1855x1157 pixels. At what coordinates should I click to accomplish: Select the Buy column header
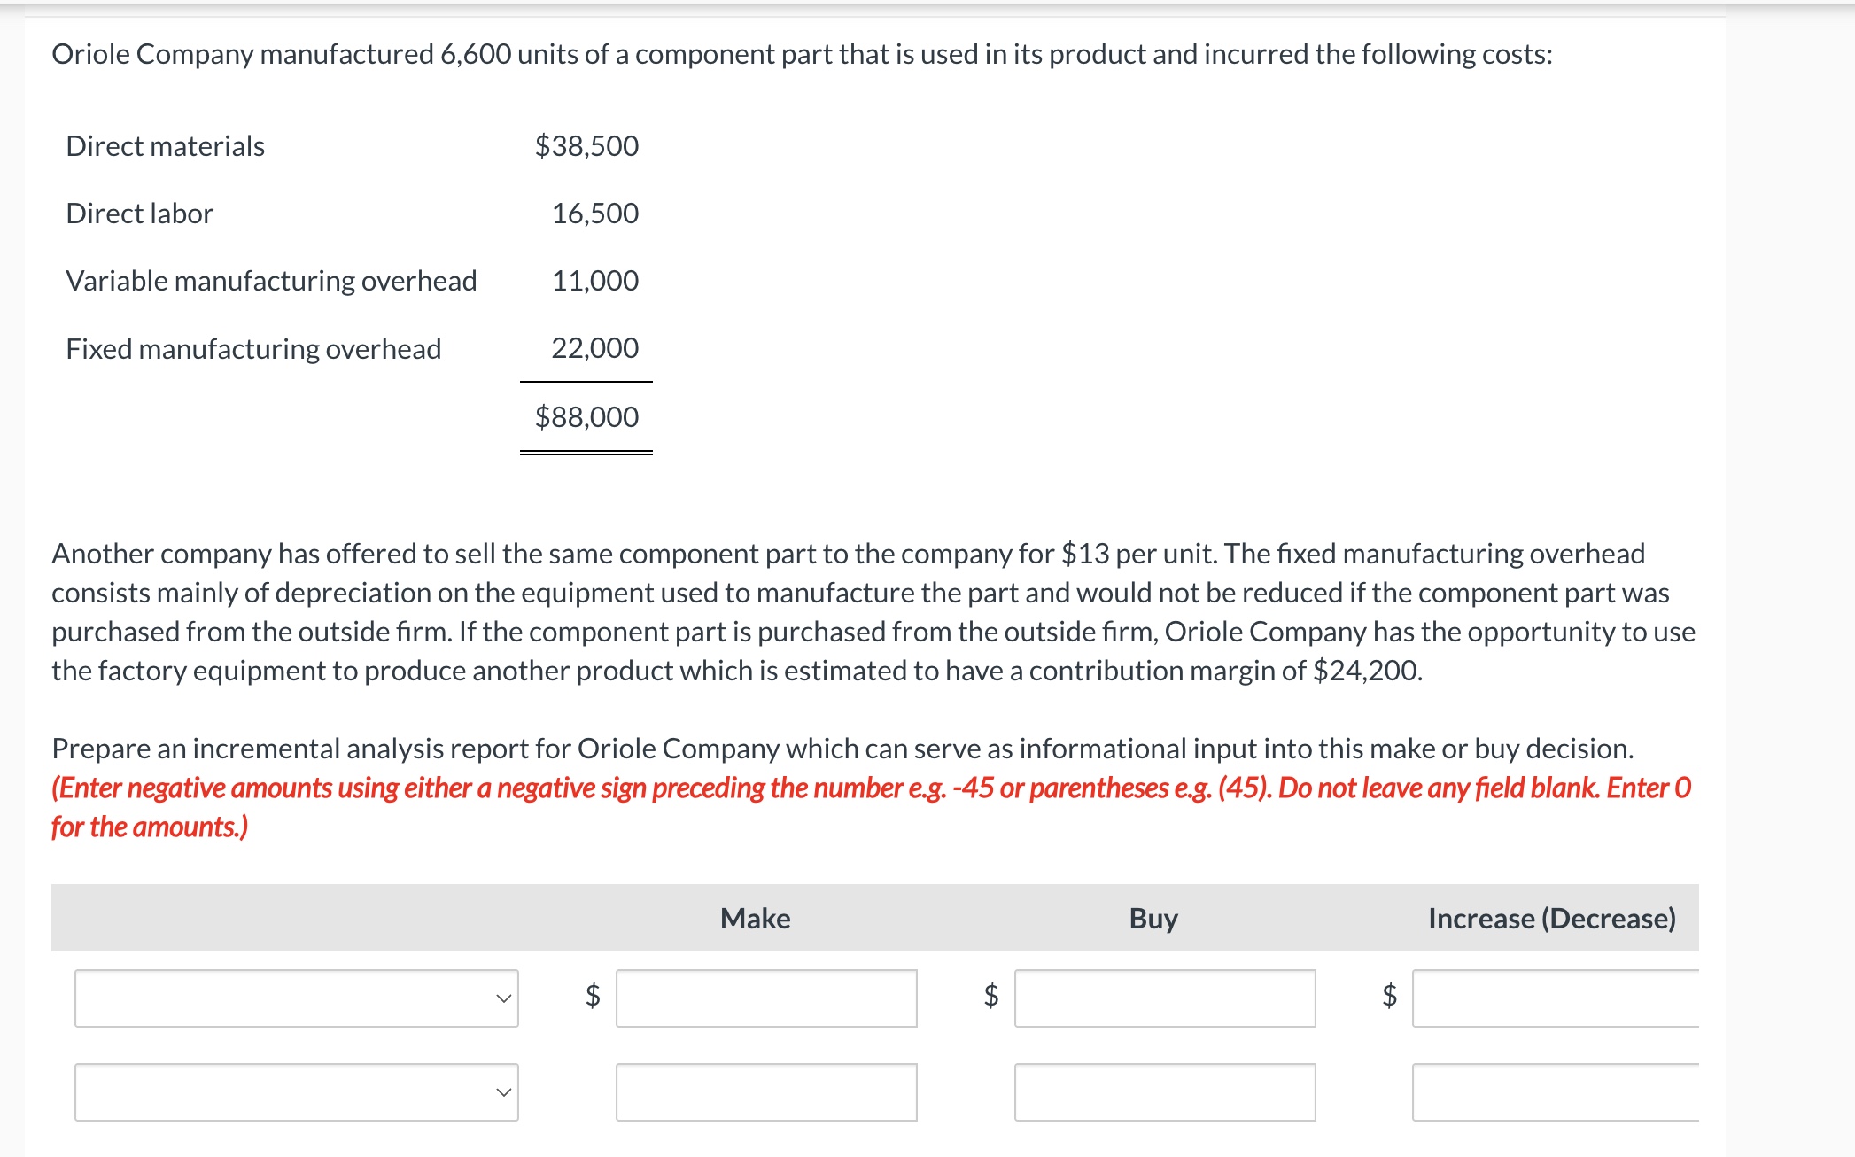coord(1152,919)
